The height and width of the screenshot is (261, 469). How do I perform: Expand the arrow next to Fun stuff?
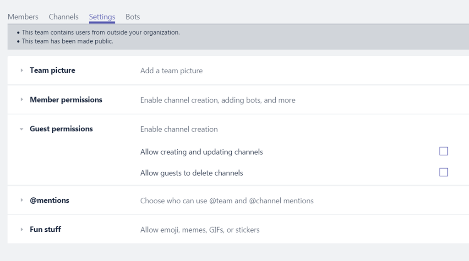click(22, 230)
